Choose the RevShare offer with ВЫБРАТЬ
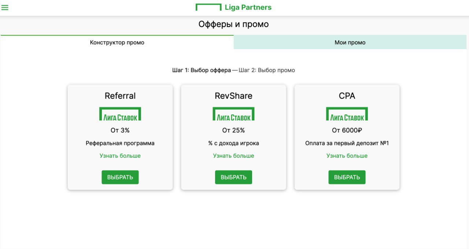 tap(233, 177)
